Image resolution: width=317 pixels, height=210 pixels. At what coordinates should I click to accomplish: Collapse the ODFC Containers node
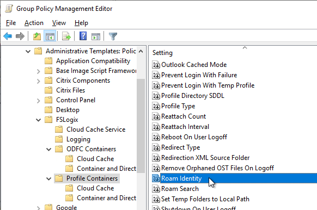(48, 150)
